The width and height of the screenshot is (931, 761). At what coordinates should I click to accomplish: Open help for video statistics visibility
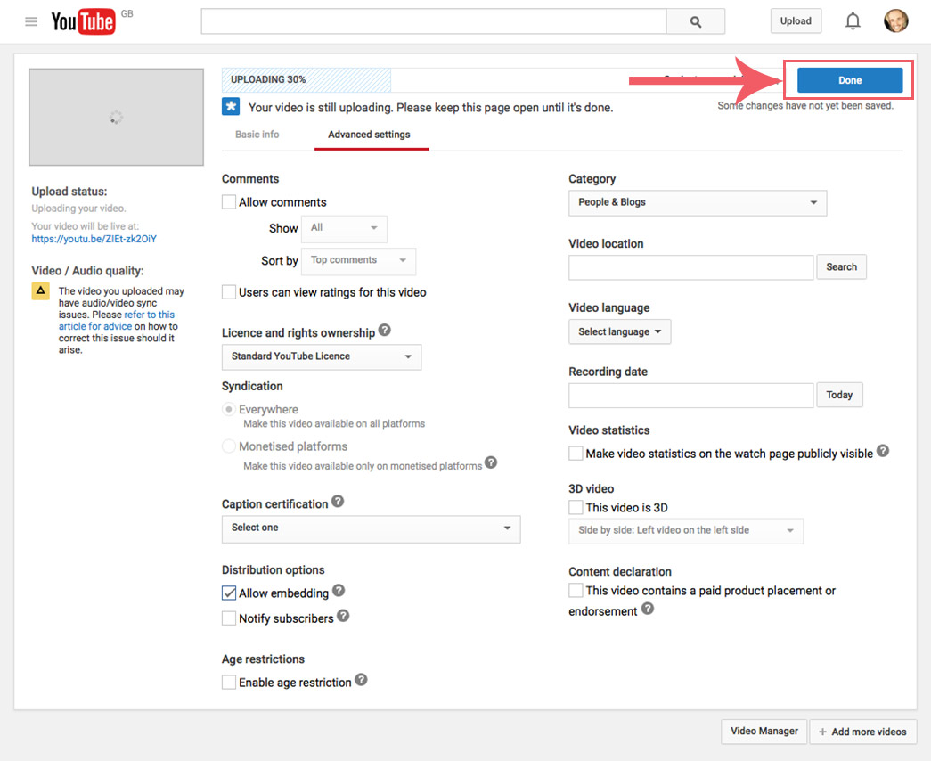pyautogui.click(x=883, y=451)
